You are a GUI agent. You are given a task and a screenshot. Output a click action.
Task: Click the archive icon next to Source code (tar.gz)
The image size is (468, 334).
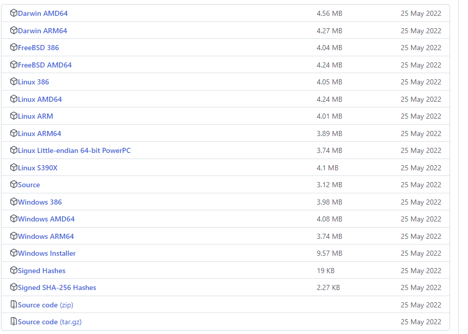(13, 322)
